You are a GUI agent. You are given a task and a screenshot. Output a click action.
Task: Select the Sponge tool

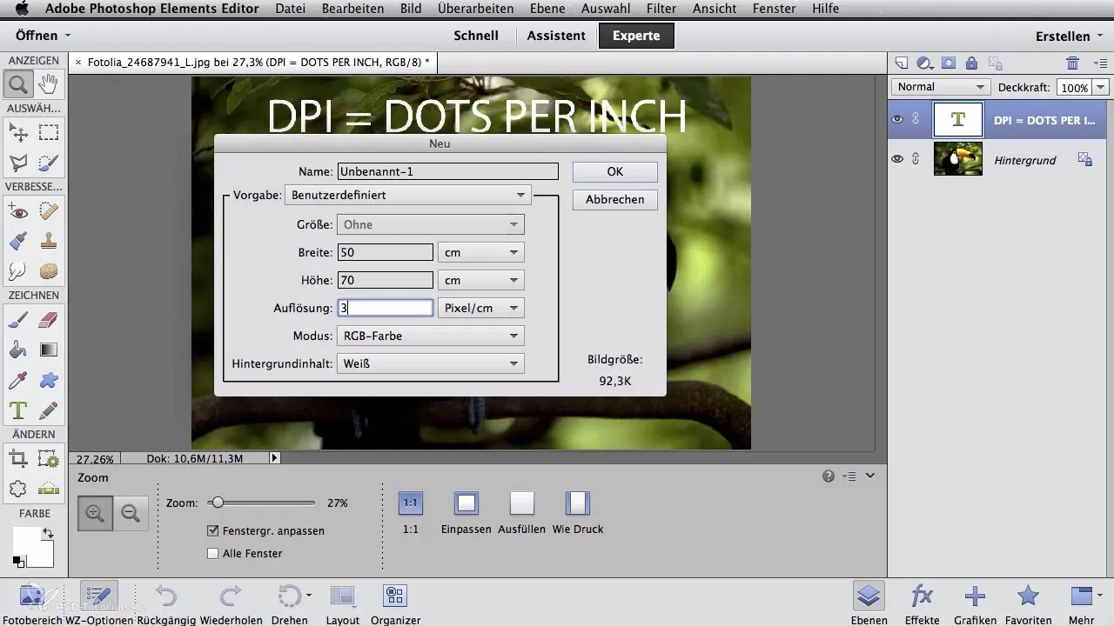49,270
